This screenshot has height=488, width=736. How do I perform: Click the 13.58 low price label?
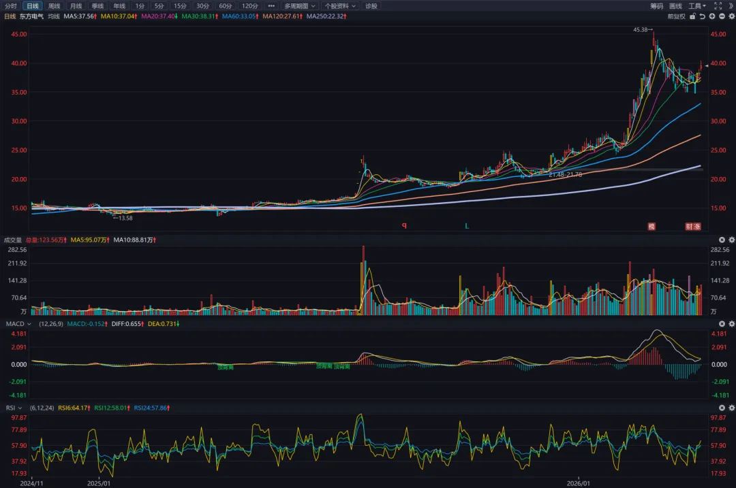click(x=123, y=218)
